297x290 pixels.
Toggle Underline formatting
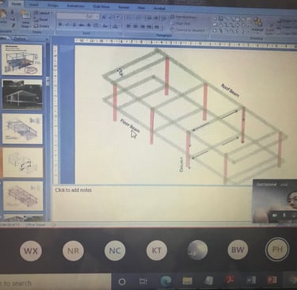[x=74, y=25]
